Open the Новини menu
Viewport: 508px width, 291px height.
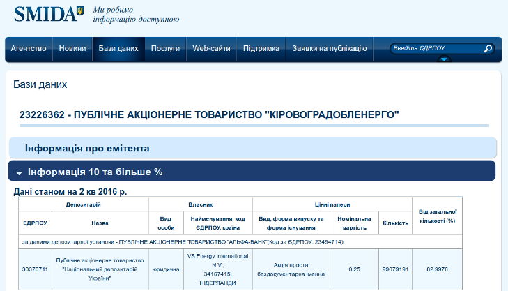[x=72, y=49]
